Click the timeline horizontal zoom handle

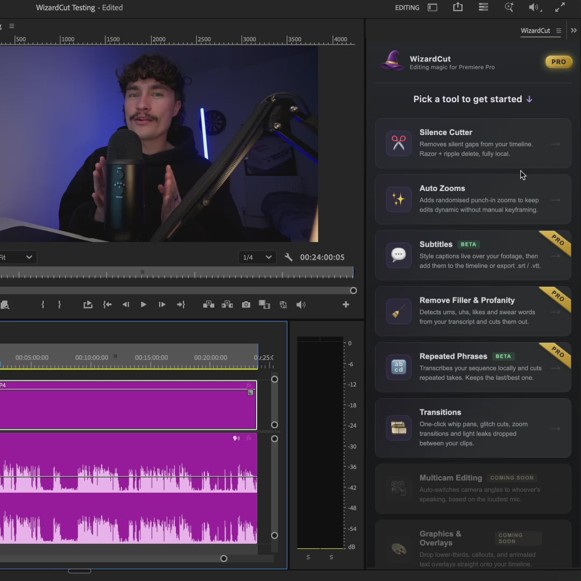pos(223,558)
